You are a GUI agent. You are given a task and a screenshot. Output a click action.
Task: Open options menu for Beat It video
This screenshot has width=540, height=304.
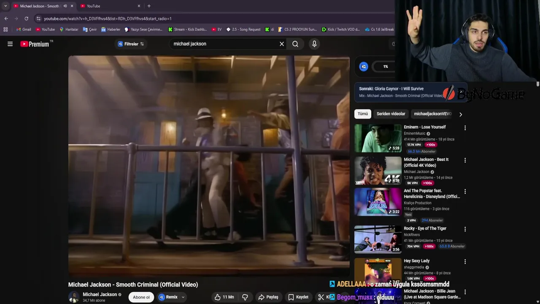pos(465,160)
